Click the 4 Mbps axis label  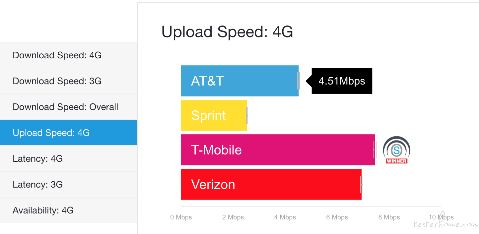pos(285,217)
